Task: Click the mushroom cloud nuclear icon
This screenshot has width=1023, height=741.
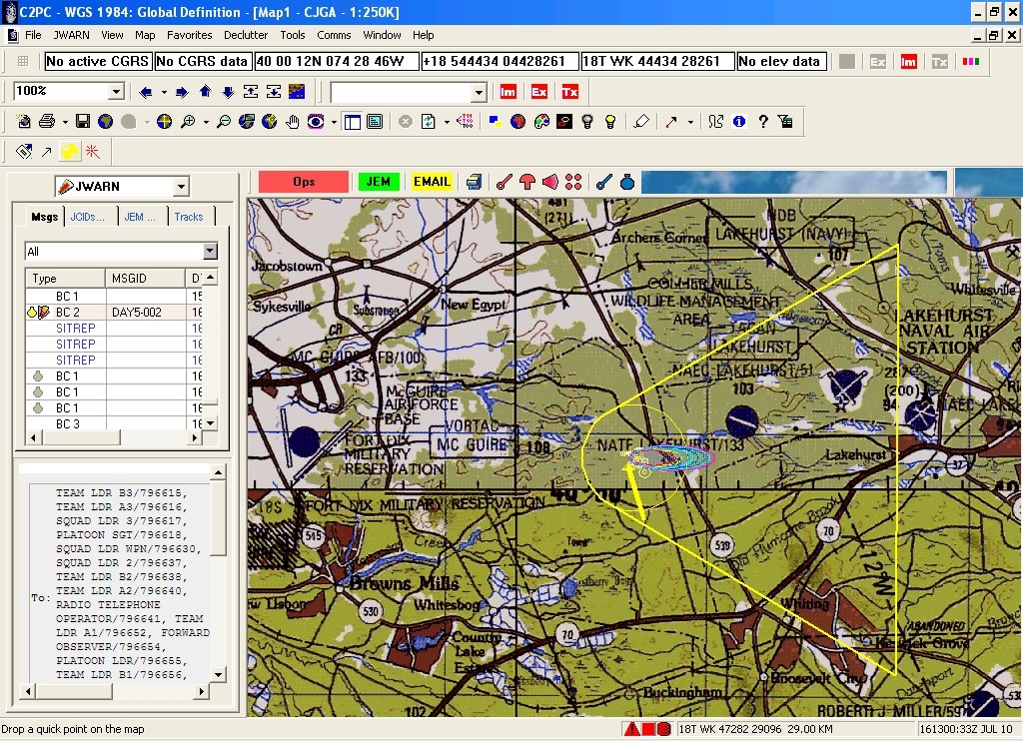Action: click(527, 182)
